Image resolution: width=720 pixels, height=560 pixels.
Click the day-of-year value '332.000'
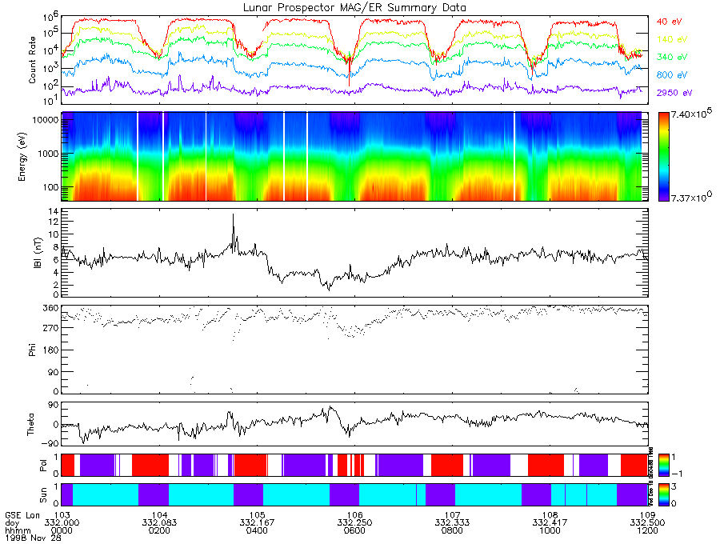tap(62, 523)
